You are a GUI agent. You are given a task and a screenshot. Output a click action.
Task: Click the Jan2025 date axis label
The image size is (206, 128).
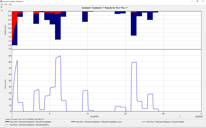199,116
